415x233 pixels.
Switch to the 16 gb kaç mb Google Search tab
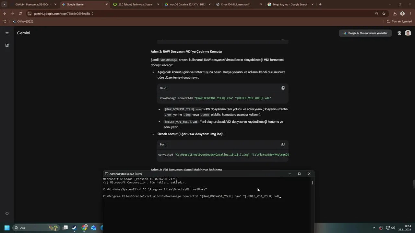coord(290,5)
